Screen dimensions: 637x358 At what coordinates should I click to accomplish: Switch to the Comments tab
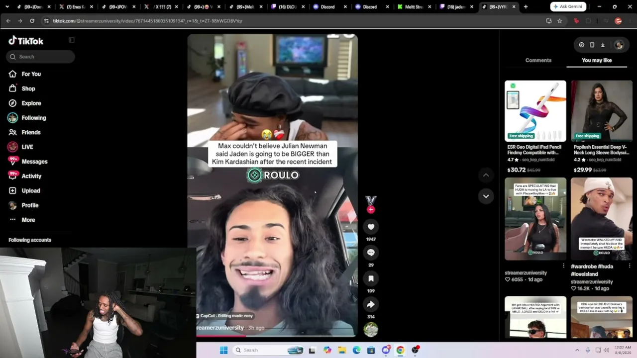click(x=538, y=60)
